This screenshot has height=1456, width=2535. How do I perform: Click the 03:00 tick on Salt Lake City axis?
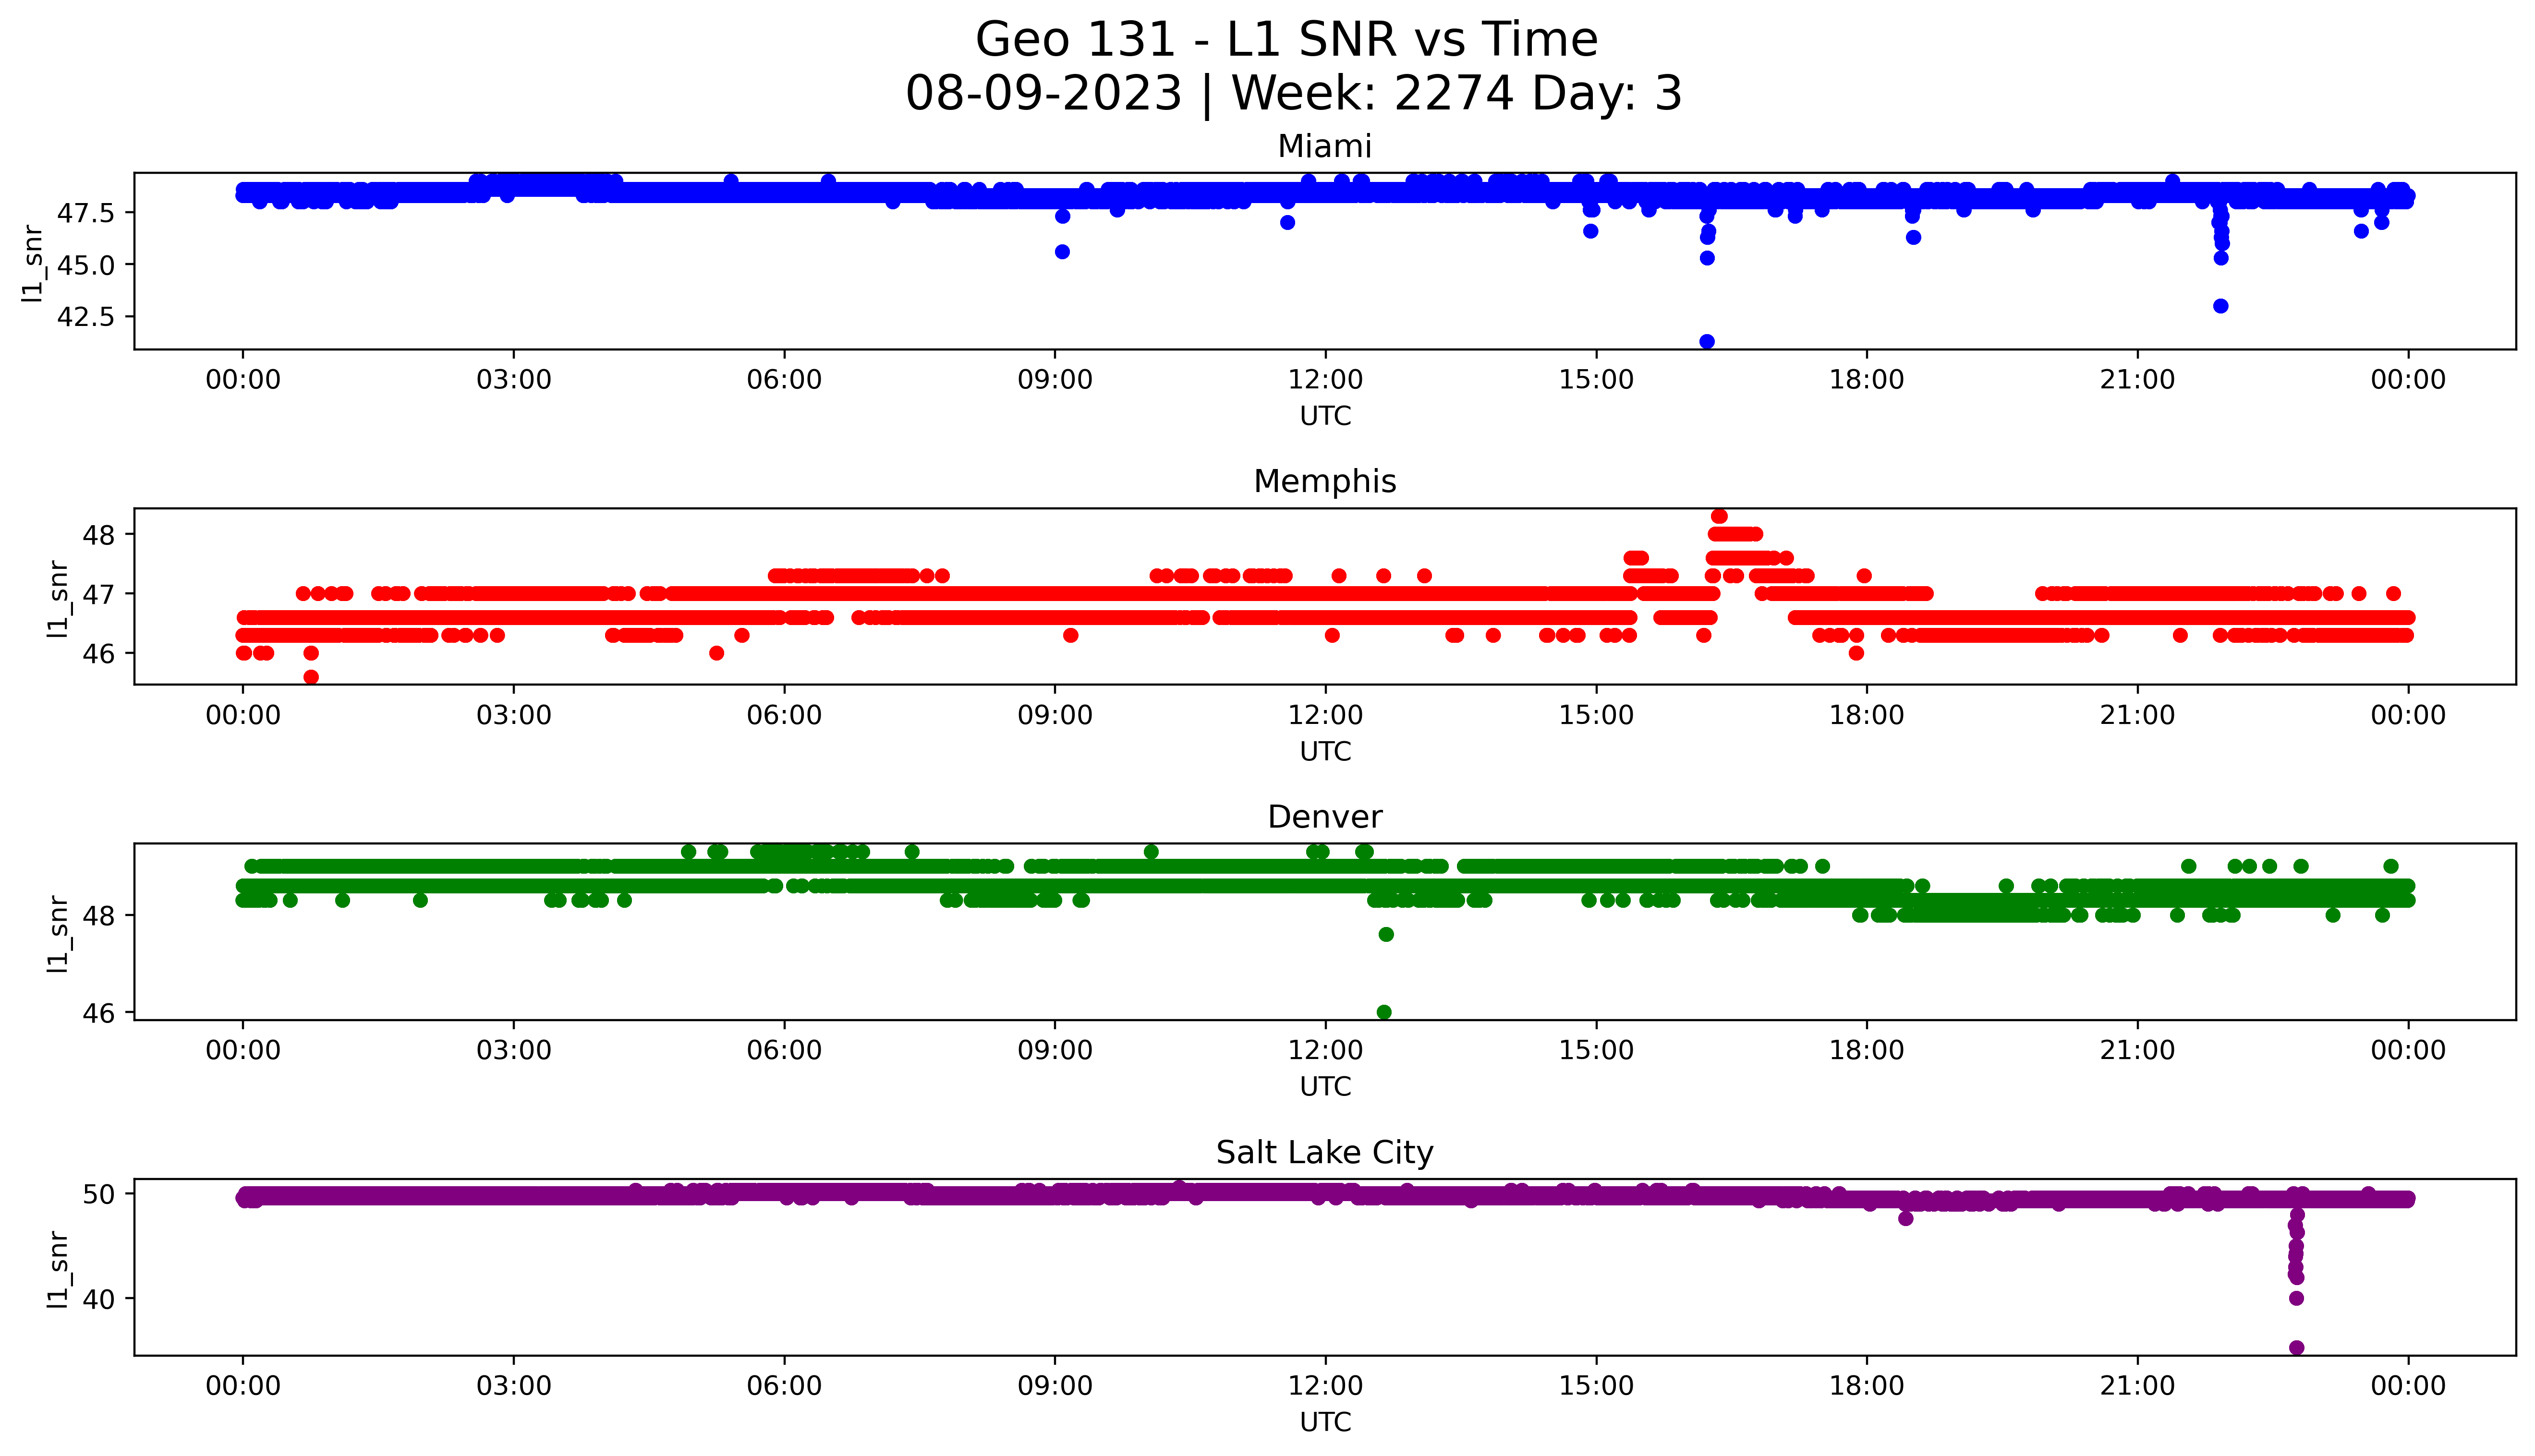click(514, 1387)
